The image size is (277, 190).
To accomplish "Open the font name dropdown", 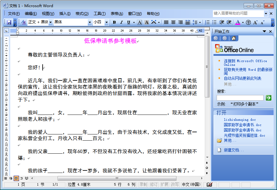I will [x=90, y=22].
